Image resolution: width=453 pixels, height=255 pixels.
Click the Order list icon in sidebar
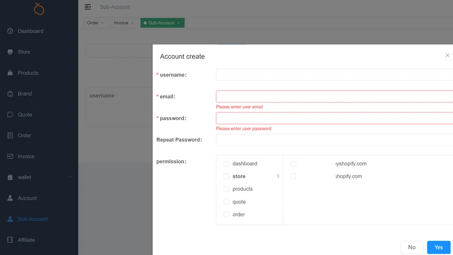(10, 135)
